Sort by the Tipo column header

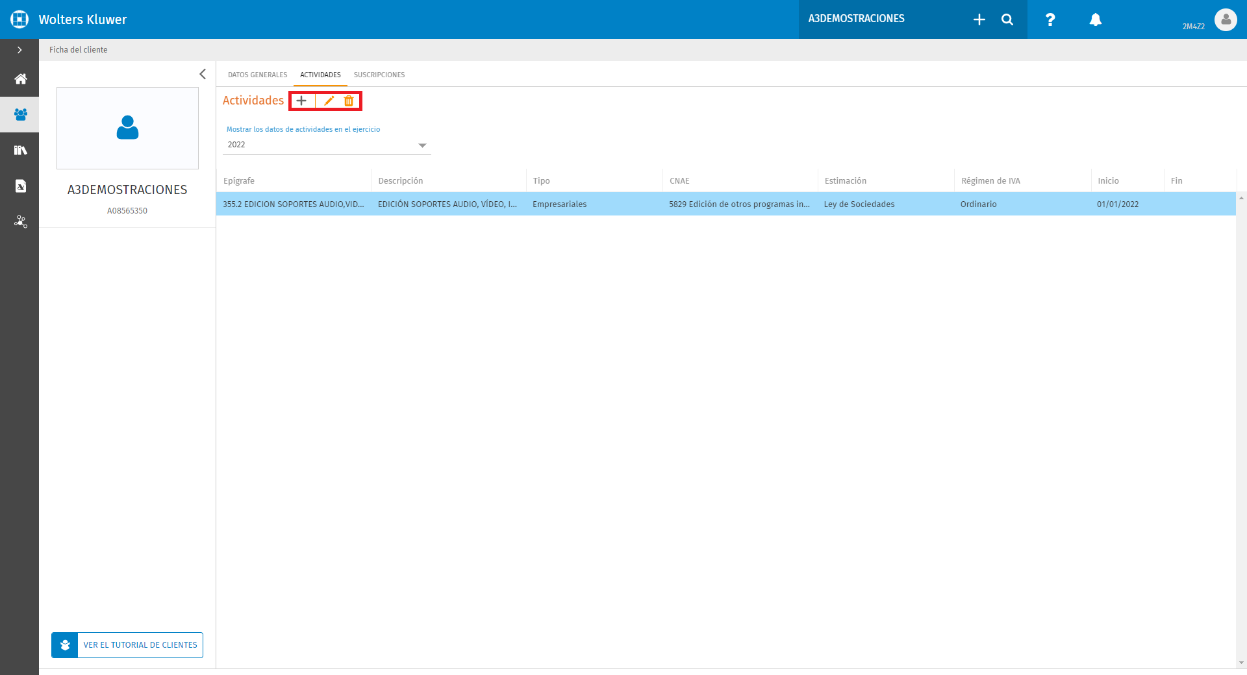594,181
